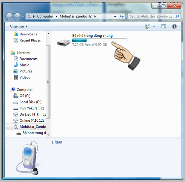Open Help with the question mark icon

tap(174, 26)
